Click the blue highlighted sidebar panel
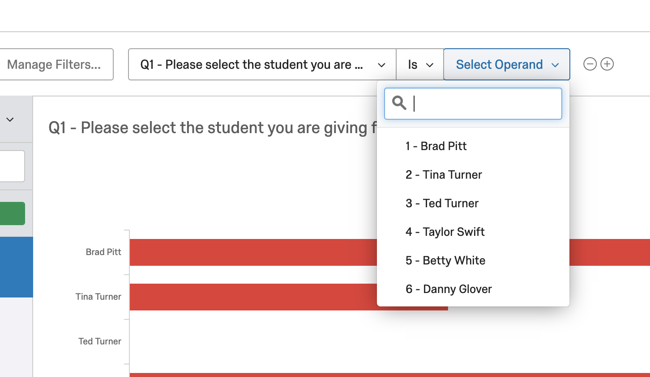The image size is (650, 377). pyautogui.click(x=16, y=267)
